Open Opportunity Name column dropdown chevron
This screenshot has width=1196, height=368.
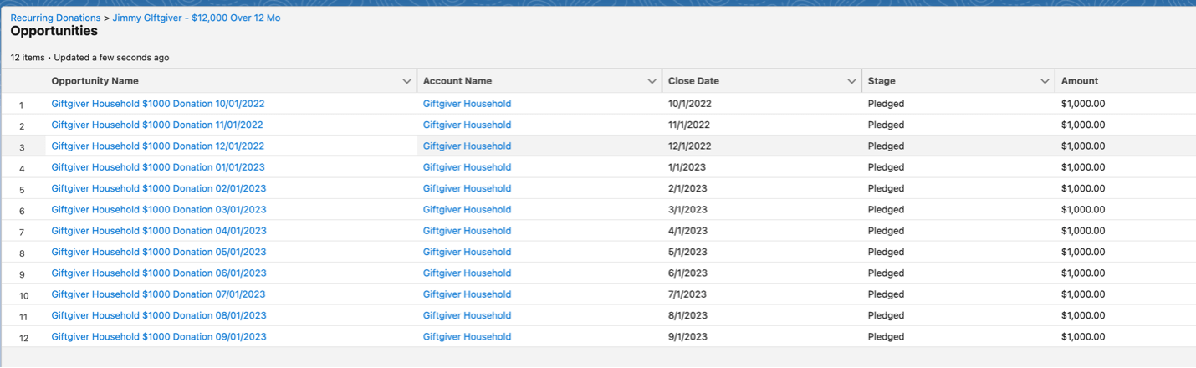(406, 81)
